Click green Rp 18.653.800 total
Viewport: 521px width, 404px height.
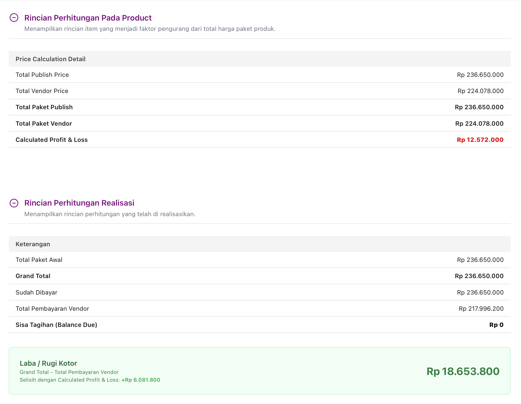[x=463, y=371]
